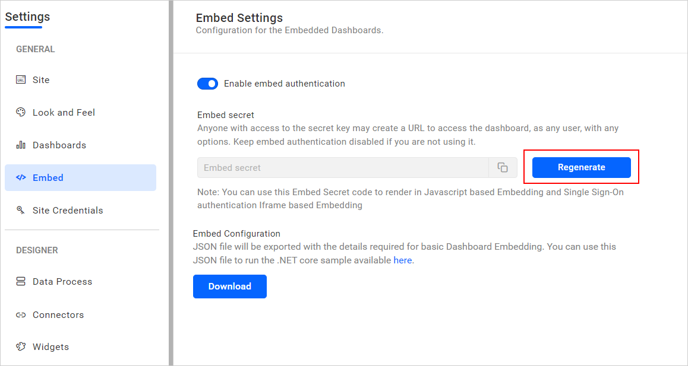Select Site Credentials in sidebar
Viewport: 688px width, 366px height.
click(x=68, y=211)
